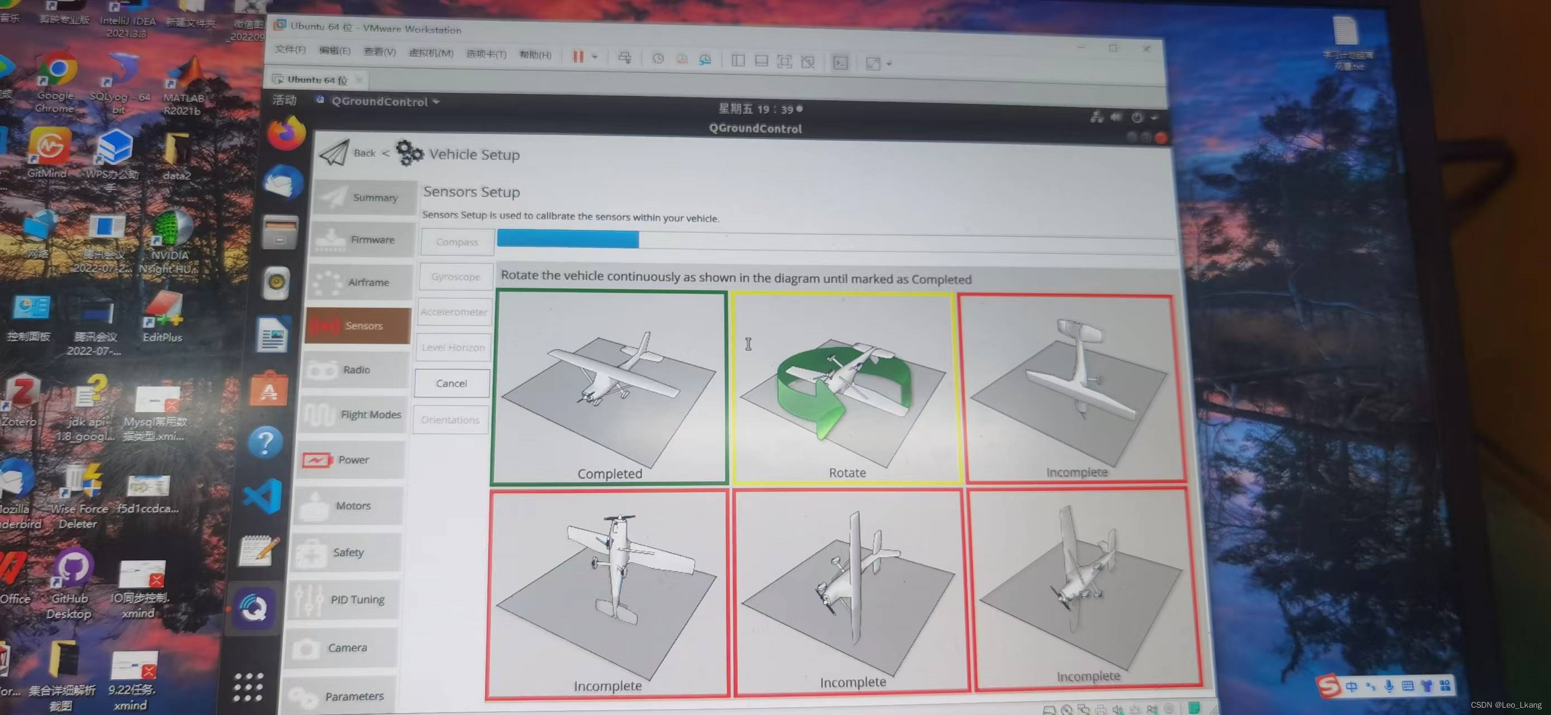
Task: Open the Parameters page
Action: (339, 696)
